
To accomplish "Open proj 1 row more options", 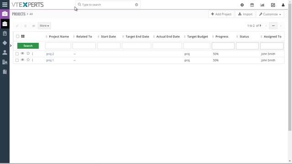I will (x=32, y=60).
